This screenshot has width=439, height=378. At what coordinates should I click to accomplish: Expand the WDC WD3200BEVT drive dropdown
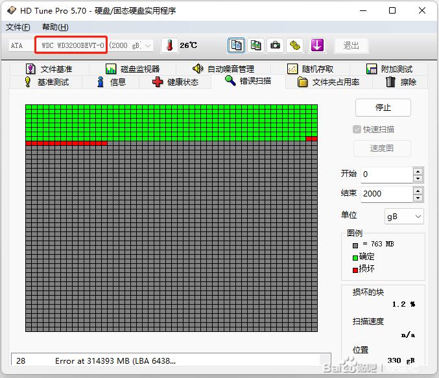[x=148, y=45]
